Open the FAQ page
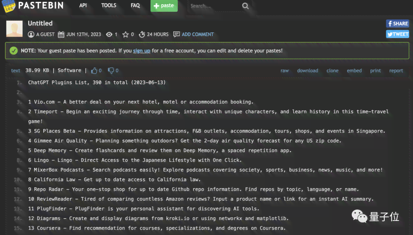This screenshot has height=235, width=413. 135,5
